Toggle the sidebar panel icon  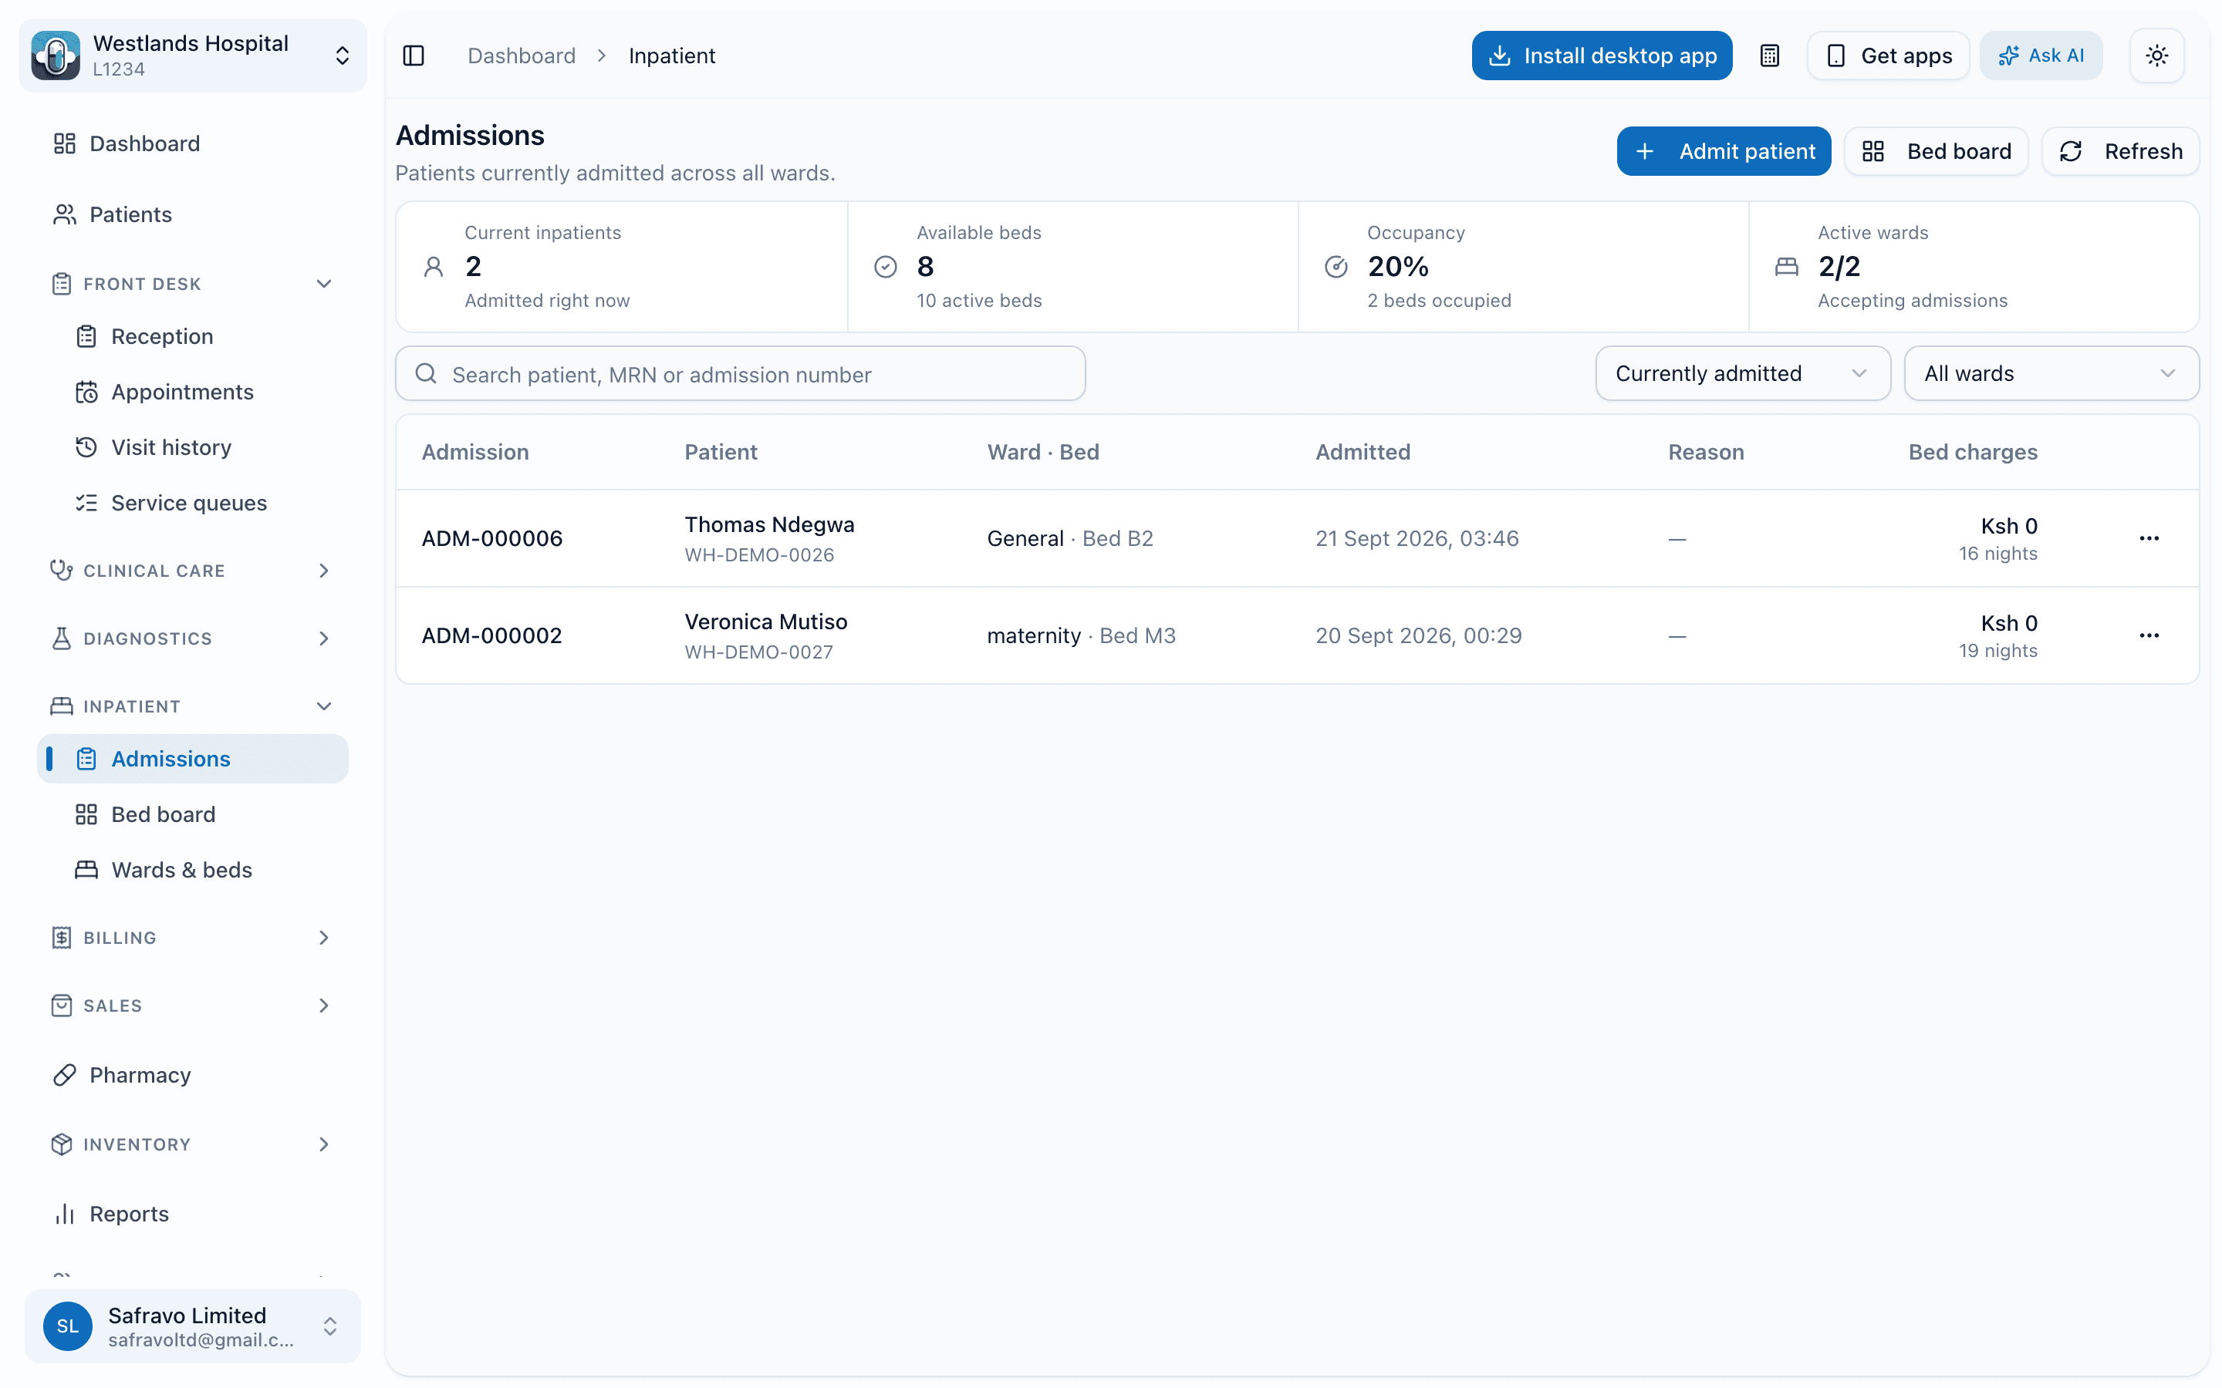click(414, 56)
